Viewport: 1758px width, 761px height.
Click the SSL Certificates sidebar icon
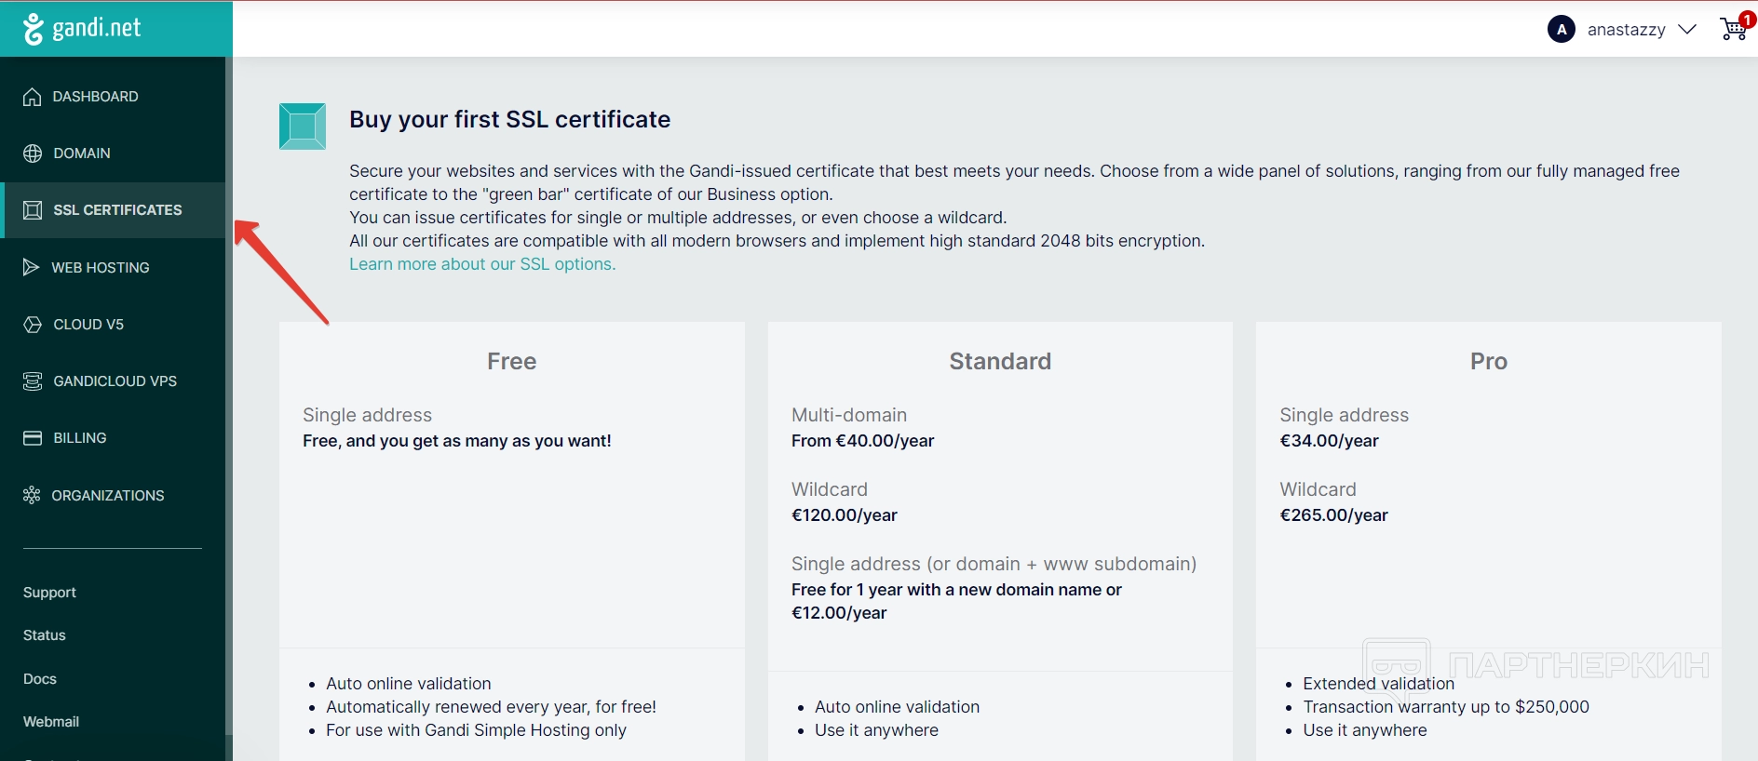pyautogui.click(x=33, y=210)
